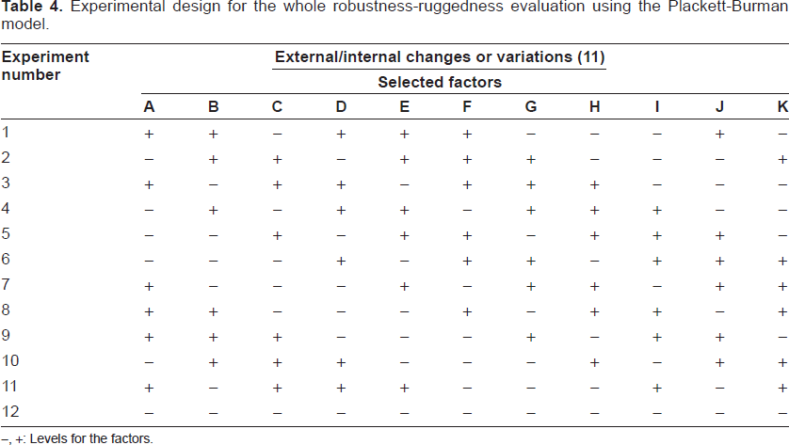Click the plus sign in row 6, column D
This screenshot has height=445, width=789.
(x=341, y=262)
